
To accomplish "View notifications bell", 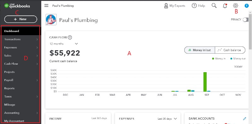I will pos(225,6).
